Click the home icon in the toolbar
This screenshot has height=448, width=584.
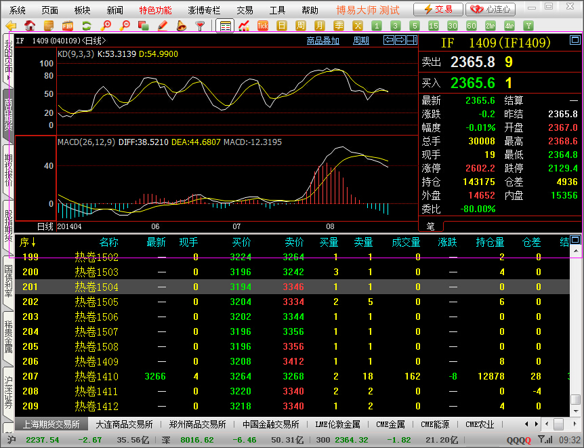[30, 26]
